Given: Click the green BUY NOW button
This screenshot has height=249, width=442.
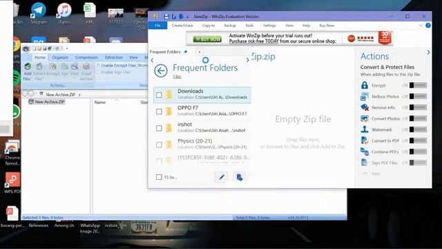Looking at the screenshot, I should tap(207, 39).
